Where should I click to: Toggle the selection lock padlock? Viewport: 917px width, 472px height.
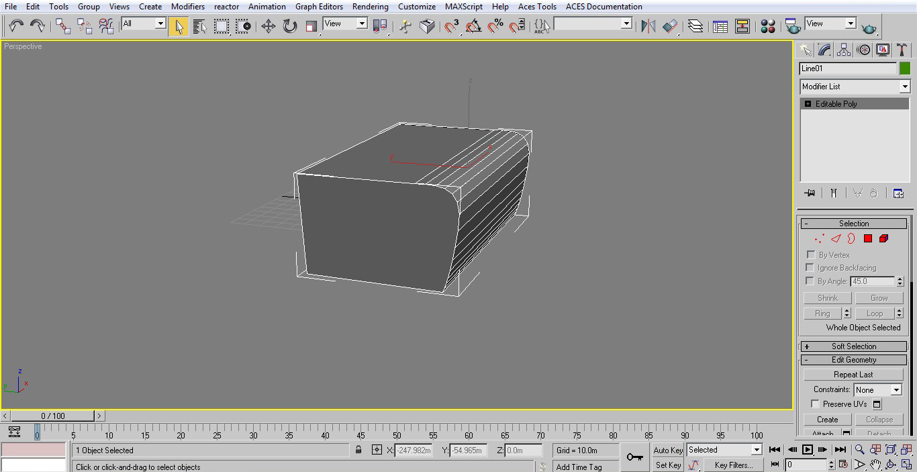click(x=358, y=451)
